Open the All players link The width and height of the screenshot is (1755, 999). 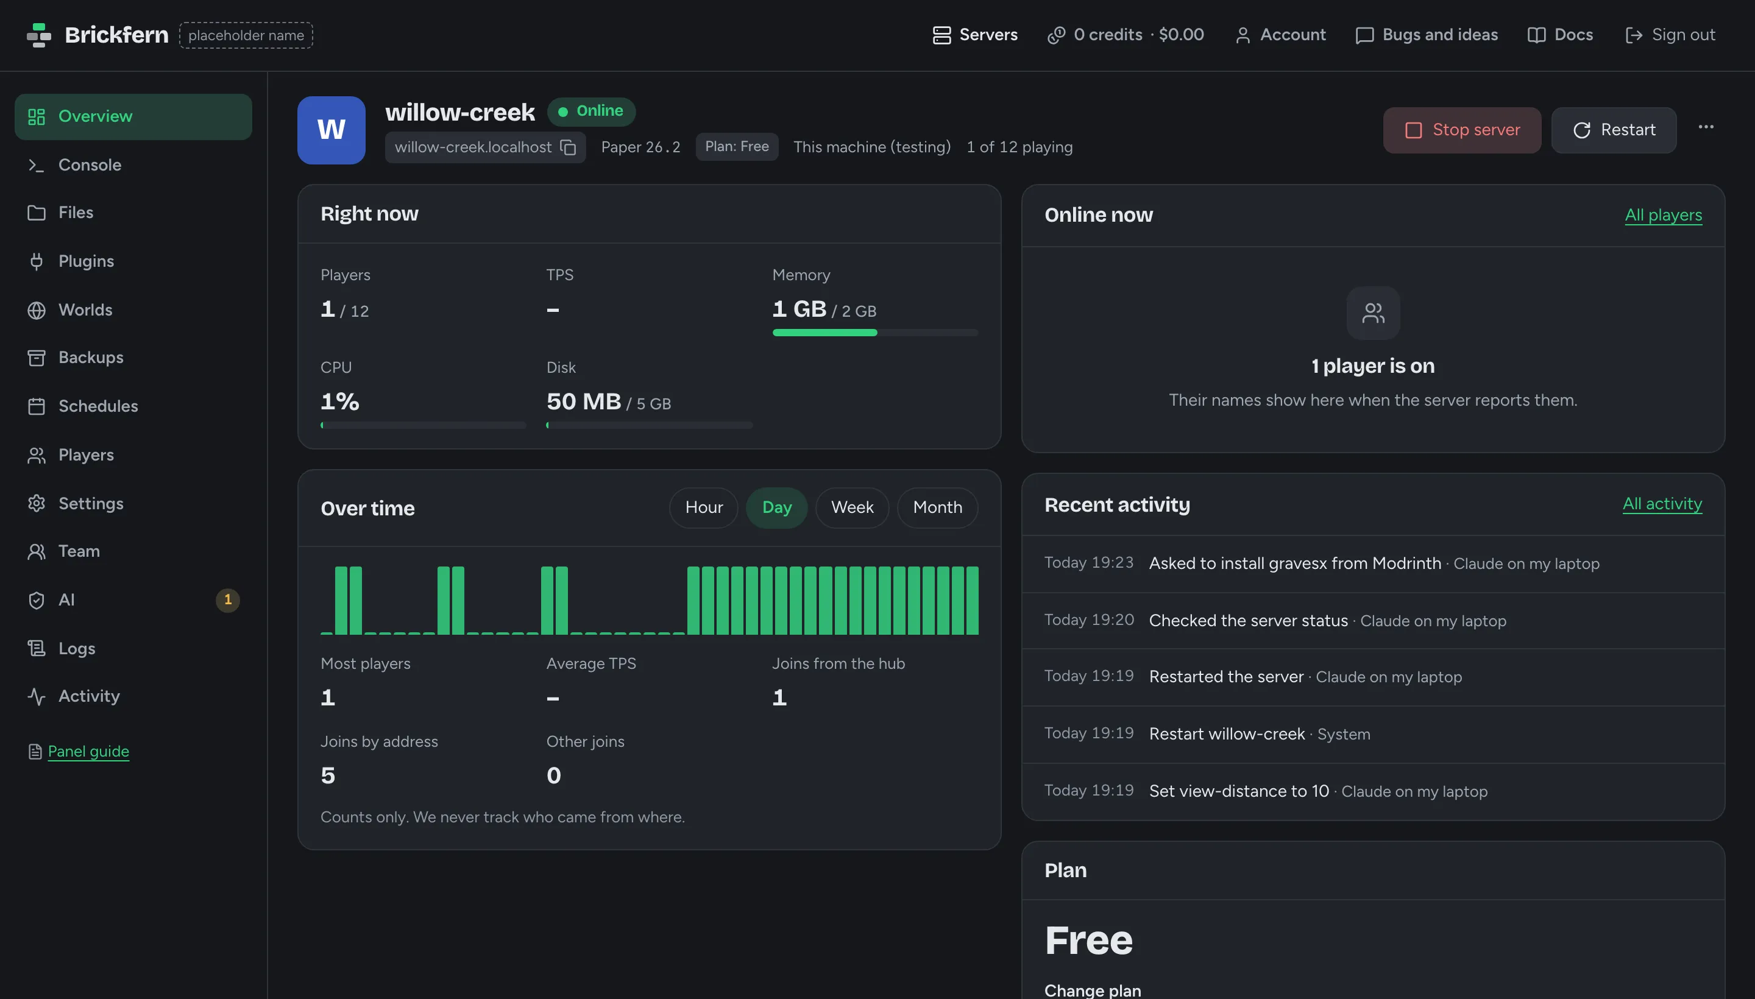coord(1663,215)
